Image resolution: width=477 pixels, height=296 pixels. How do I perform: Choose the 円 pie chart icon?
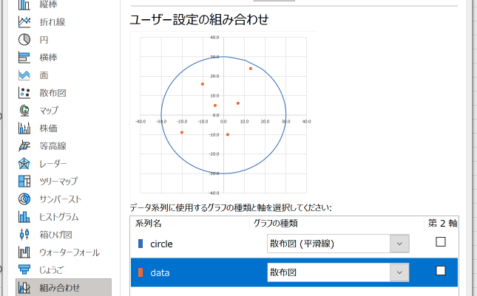click(x=24, y=40)
